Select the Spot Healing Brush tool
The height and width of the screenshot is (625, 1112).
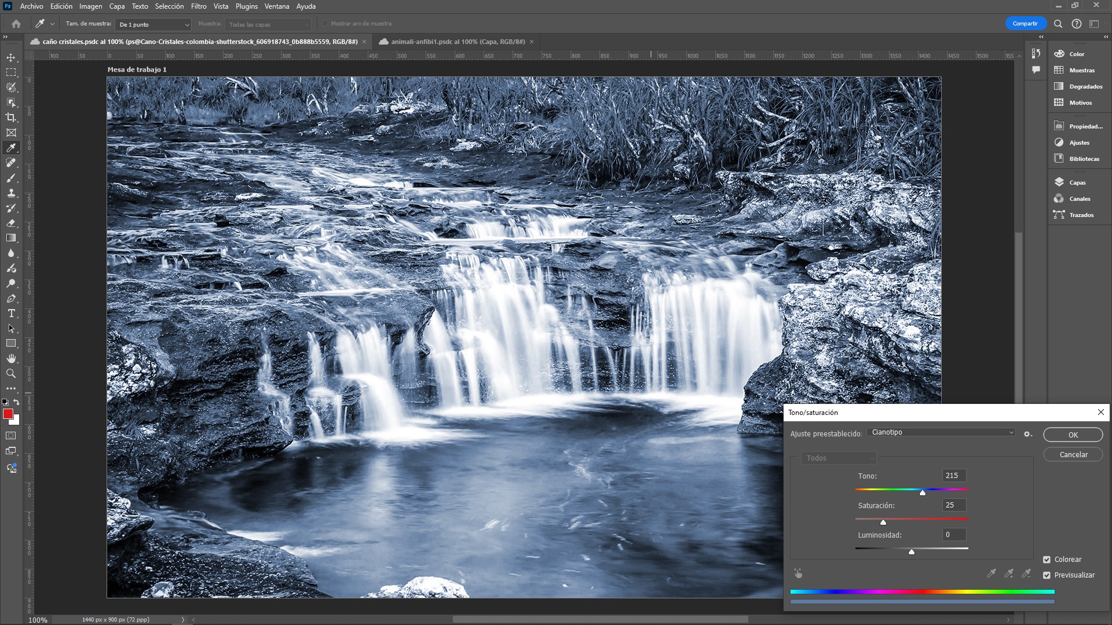(11, 163)
